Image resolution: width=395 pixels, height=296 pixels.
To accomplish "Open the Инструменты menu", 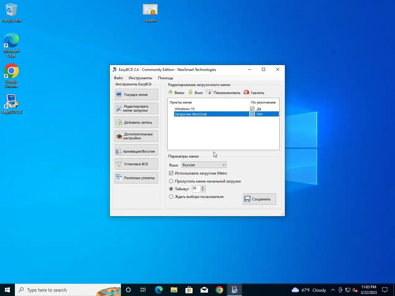I will pos(140,78).
